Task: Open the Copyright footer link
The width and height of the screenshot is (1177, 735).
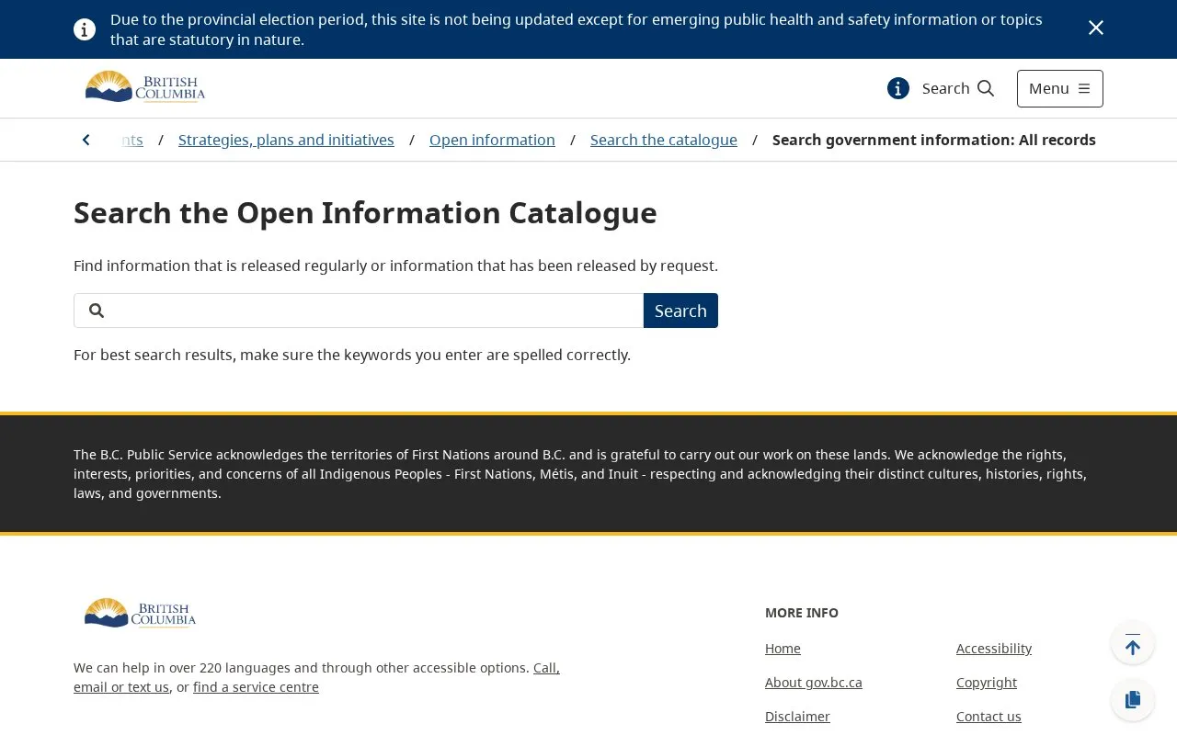Action: pos(987,683)
